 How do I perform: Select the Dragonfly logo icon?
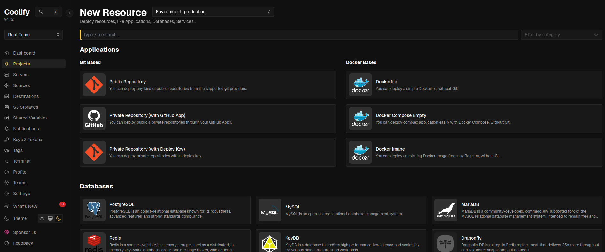[x=446, y=242]
